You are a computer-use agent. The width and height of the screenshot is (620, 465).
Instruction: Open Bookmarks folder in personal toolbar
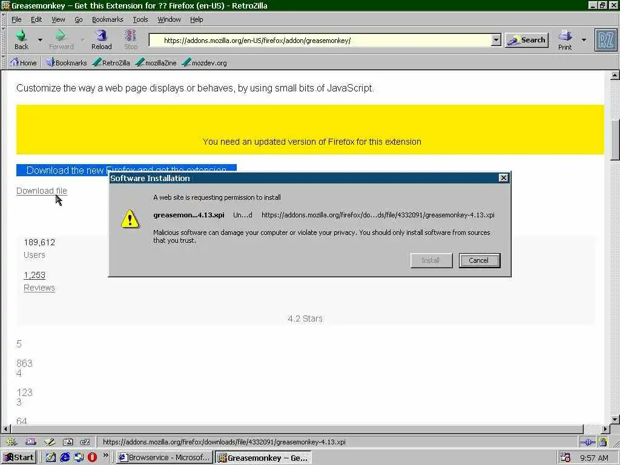[66, 62]
